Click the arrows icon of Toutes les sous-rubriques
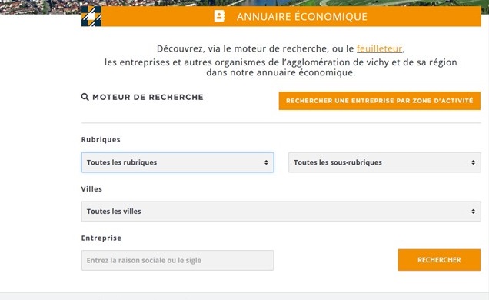489x300 pixels. point(473,162)
